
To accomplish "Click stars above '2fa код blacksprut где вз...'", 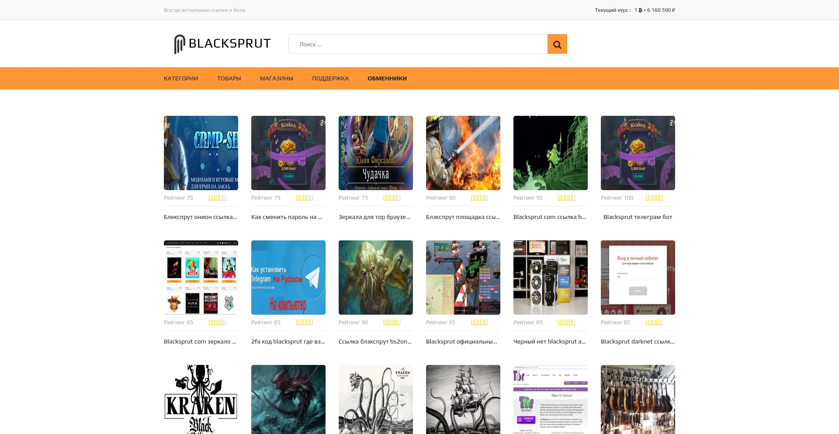I will pyautogui.click(x=305, y=323).
